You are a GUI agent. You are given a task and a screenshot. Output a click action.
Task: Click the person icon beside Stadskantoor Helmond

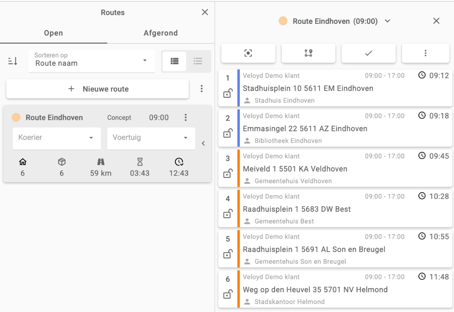coord(247,302)
